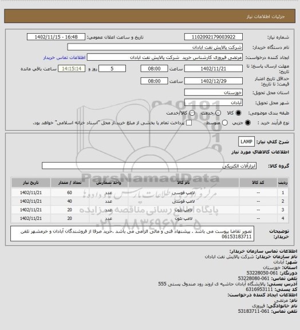The height and width of the screenshot is (330, 300).
Task: Select the خدمت radio button
Action: click(x=218, y=113)
